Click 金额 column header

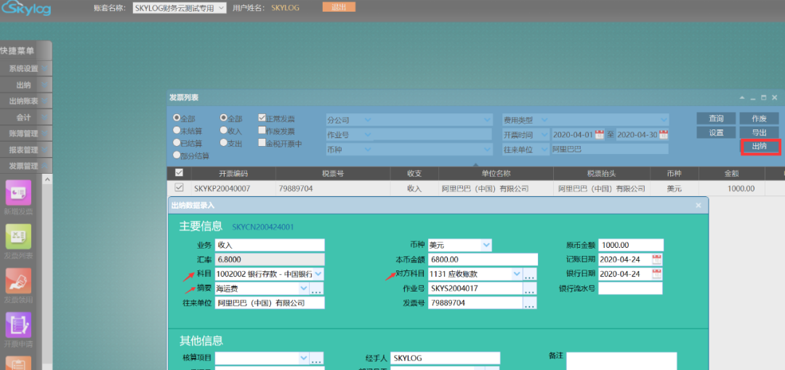731,173
